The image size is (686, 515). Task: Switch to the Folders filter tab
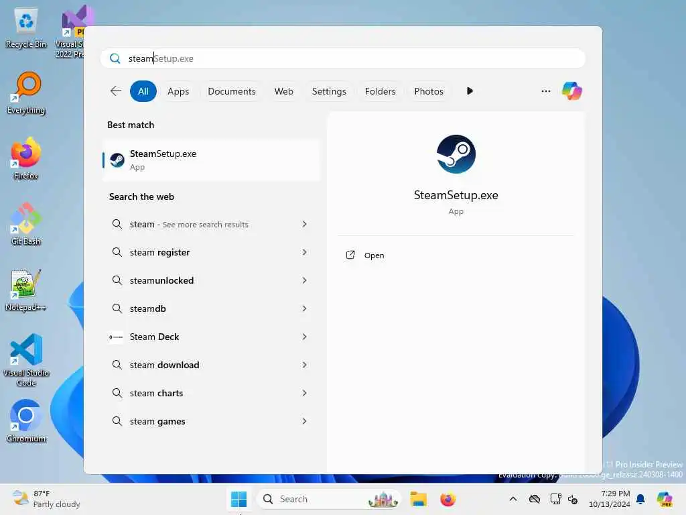(380, 91)
